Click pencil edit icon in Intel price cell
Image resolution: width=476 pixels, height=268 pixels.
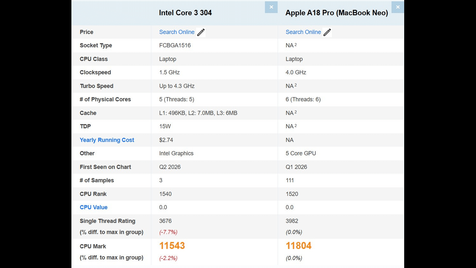click(201, 32)
